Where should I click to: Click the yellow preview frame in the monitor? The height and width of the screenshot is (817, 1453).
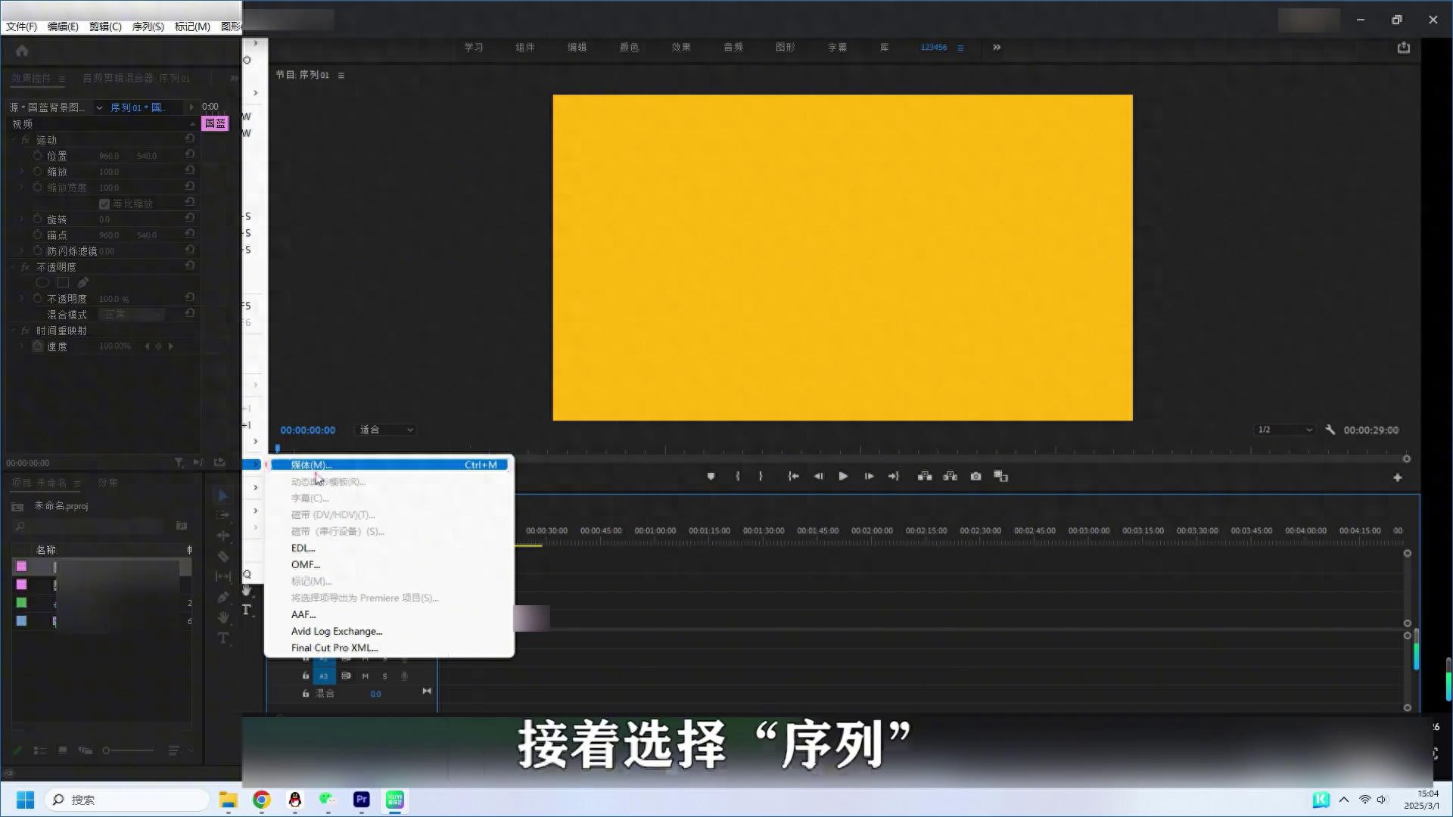(x=842, y=257)
